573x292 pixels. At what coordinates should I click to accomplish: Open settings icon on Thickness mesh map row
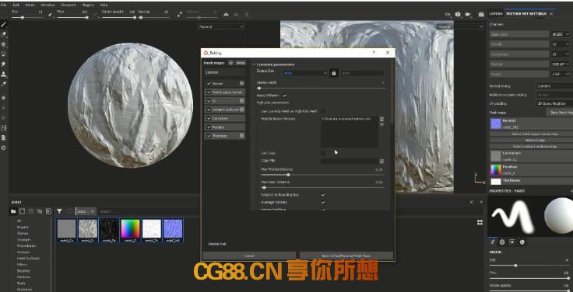241,136
